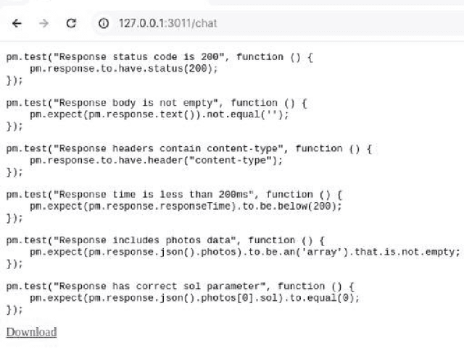Click the "Response headers contain content-type" test line
The image size is (464, 348).
coord(188,148)
